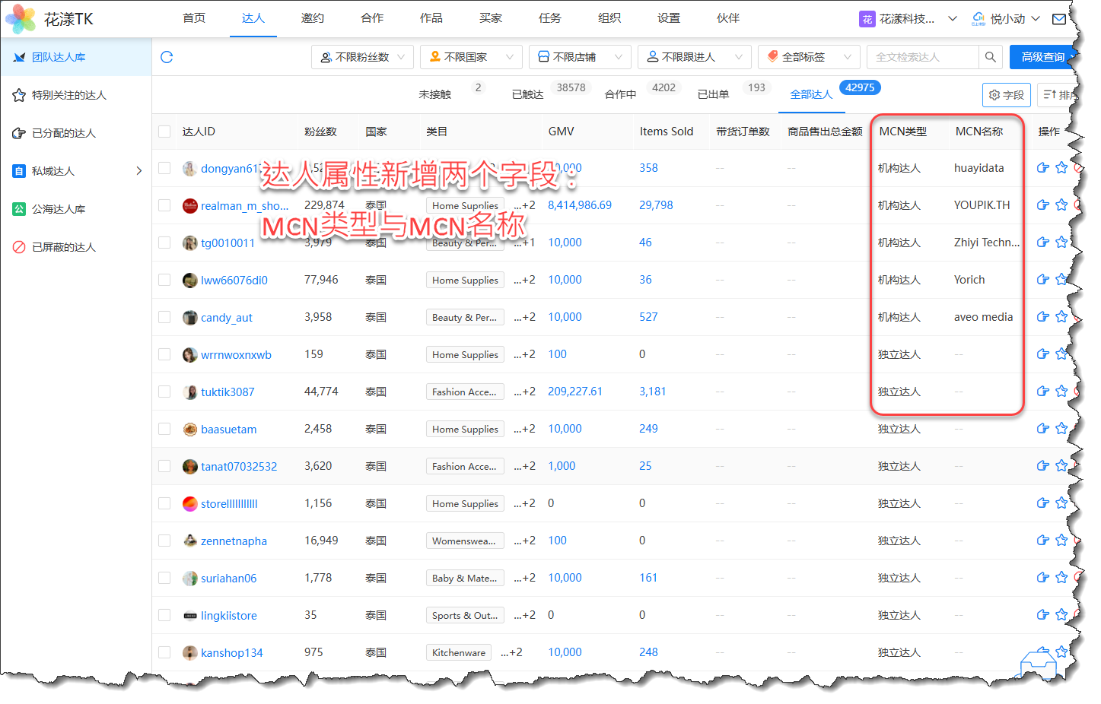Screen dimensions: 1101x704
Task: Open the mail envelope icon at top right
Action: click(1058, 19)
